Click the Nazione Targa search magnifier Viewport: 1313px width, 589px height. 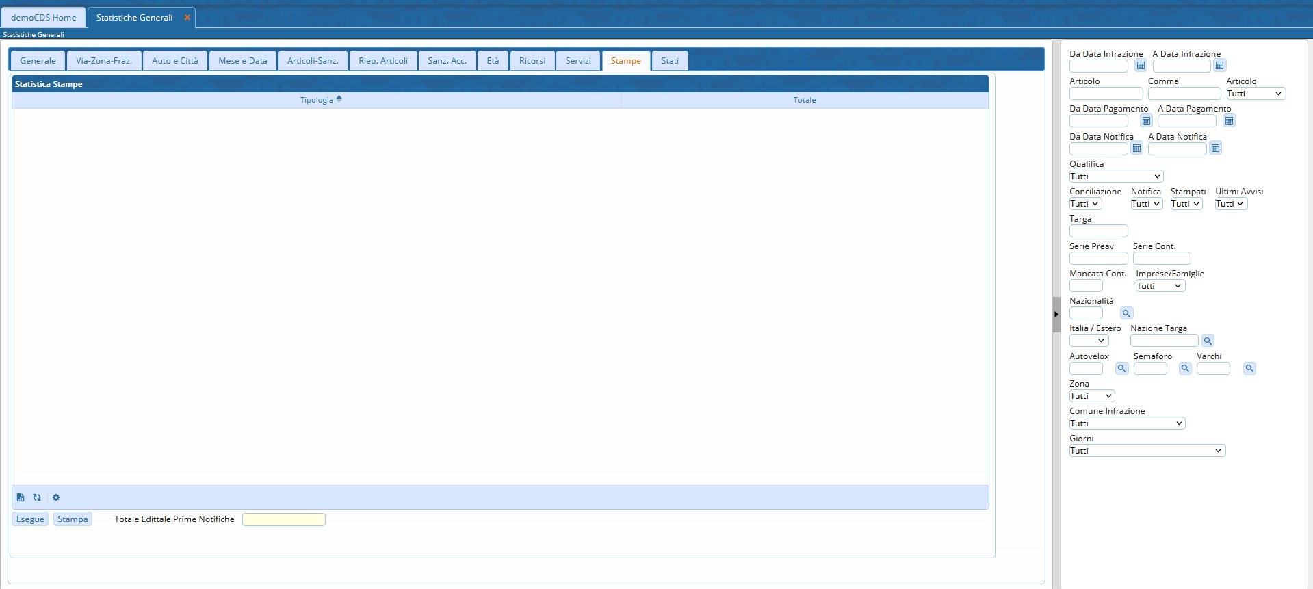click(x=1208, y=341)
